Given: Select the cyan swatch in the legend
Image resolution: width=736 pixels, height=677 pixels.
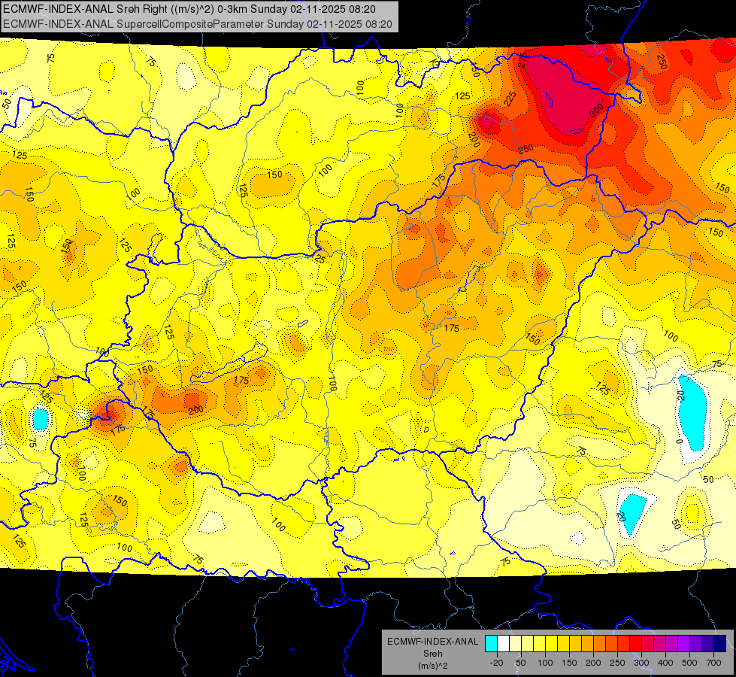Looking at the screenshot, I should click(x=492, y=644).
